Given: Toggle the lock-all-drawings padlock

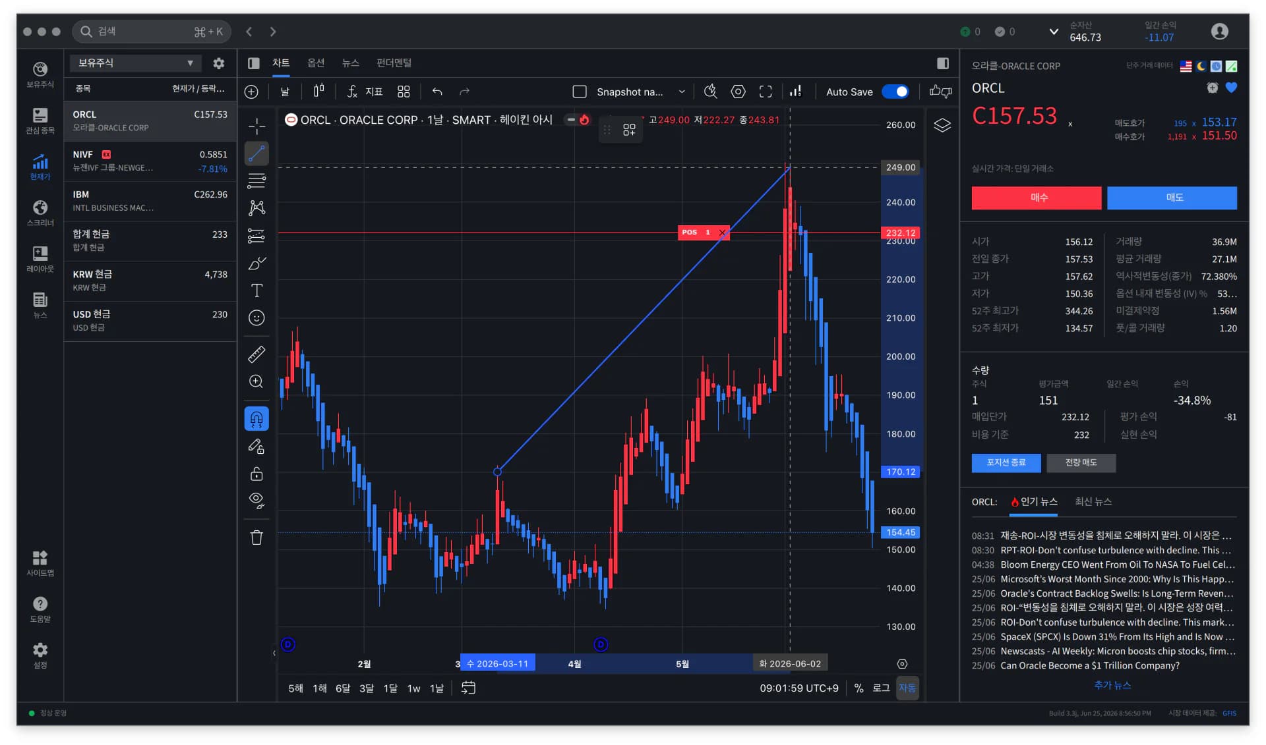Looking at the screenshot, I should point(256,474).
